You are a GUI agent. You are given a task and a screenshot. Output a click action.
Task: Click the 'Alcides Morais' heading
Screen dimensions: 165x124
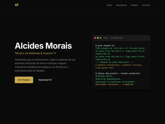[43, 46]
